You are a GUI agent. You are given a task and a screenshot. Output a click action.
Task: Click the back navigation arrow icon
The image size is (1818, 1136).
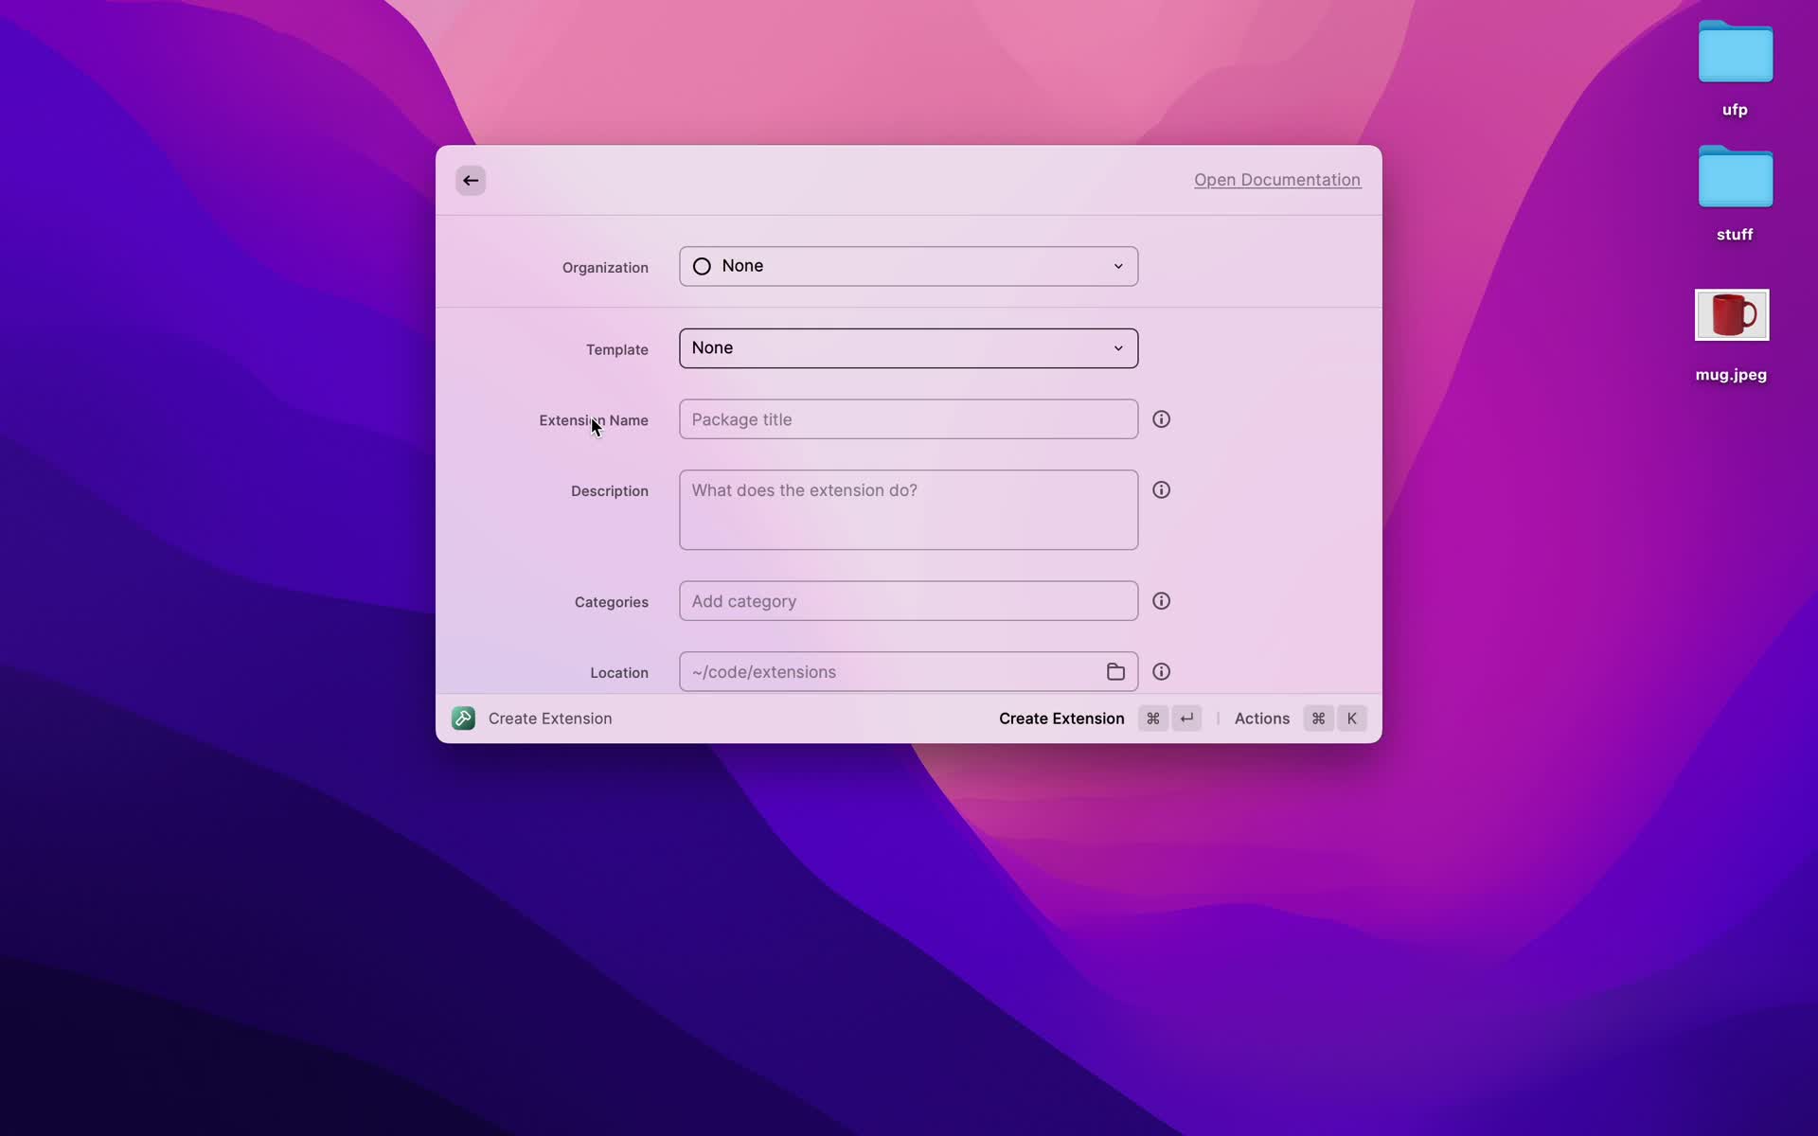coord(470,179)
